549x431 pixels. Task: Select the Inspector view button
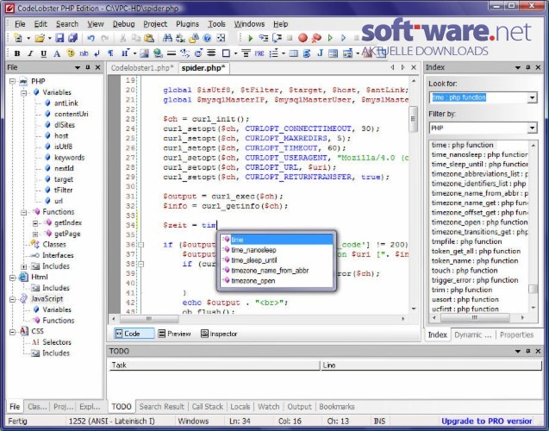click(219, 334)
